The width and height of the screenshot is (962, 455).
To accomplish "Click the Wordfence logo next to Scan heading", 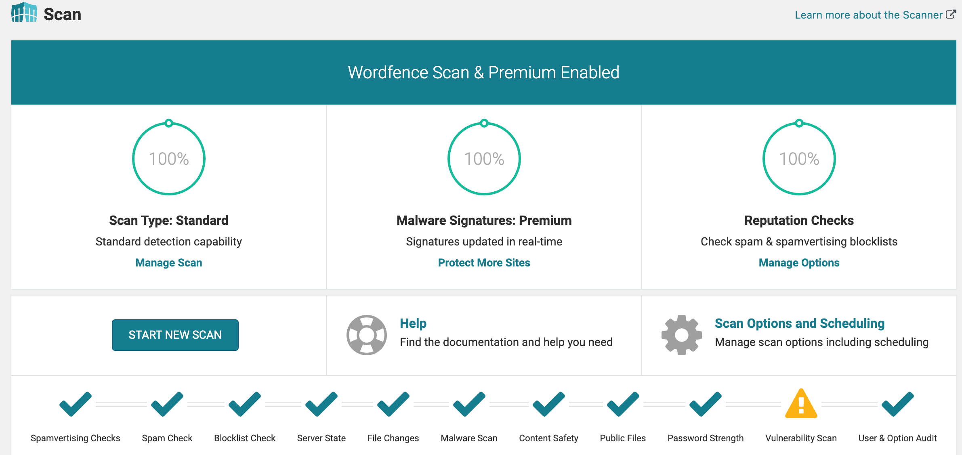I will [x=23, y=13].
